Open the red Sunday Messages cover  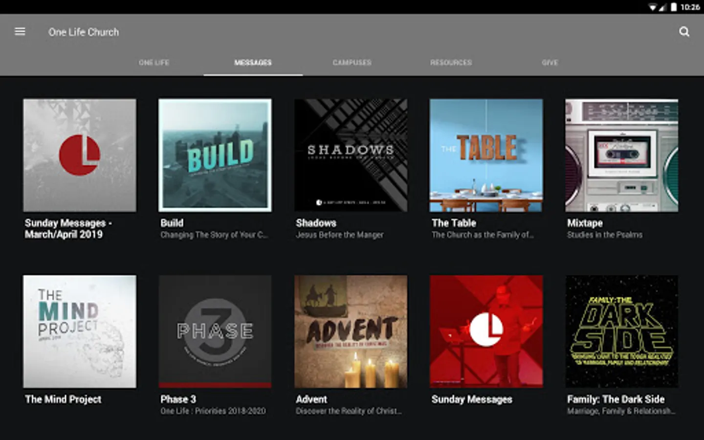click(x=486, y=331)
